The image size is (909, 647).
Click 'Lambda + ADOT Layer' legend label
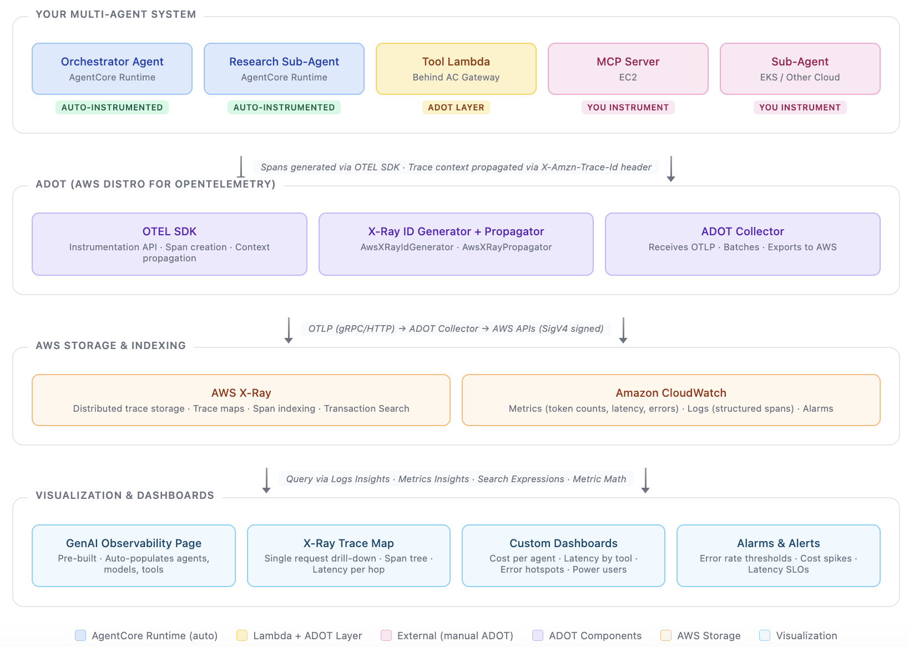click(307, 636)
